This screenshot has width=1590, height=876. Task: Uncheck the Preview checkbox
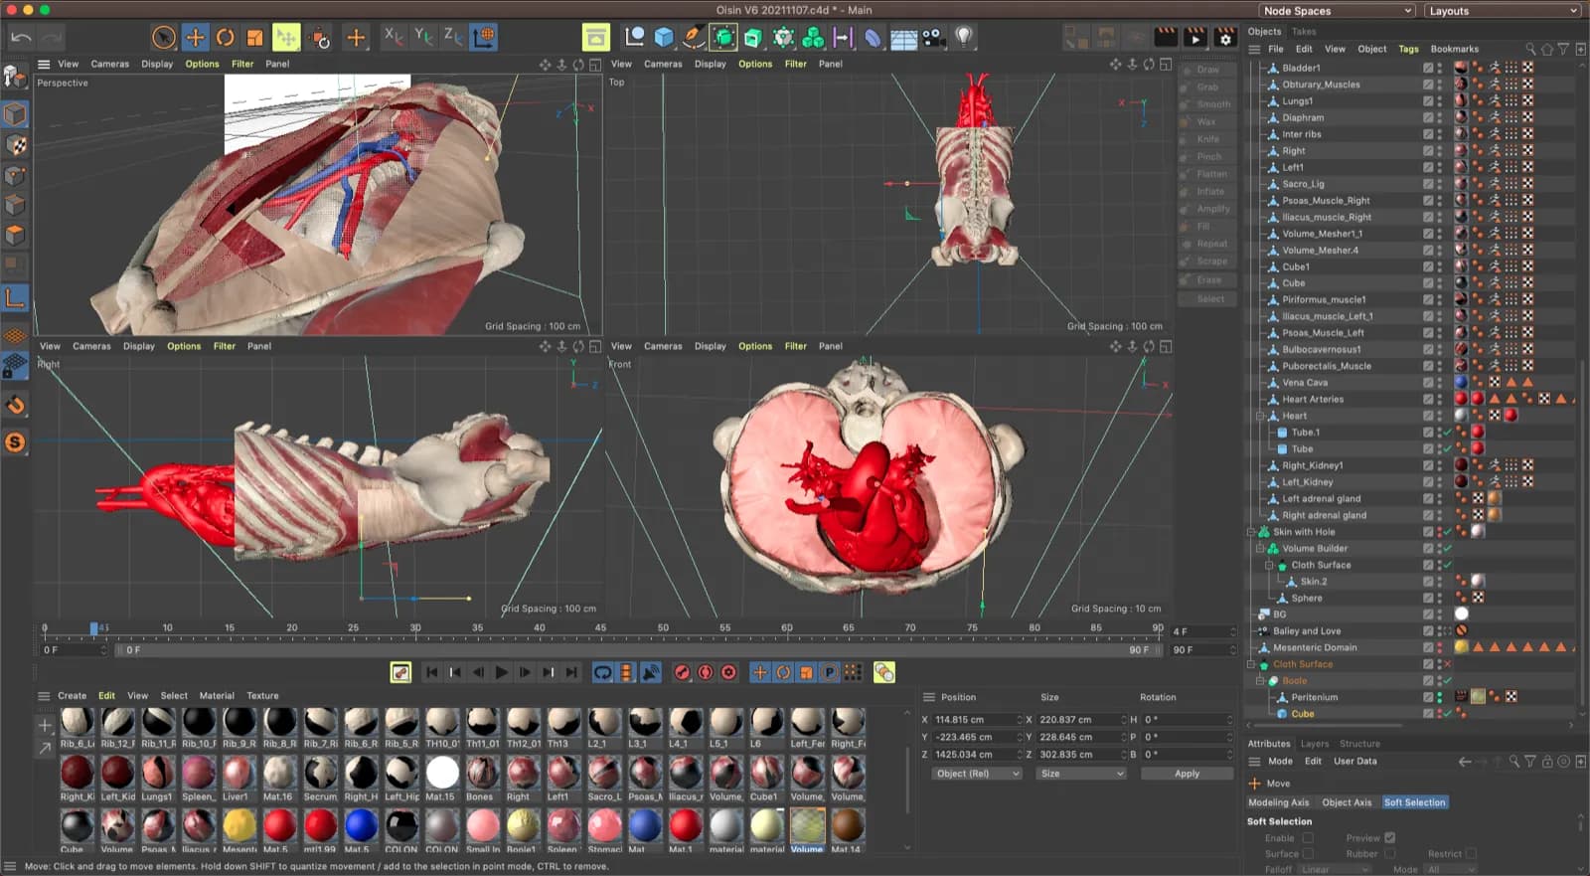click(x=1389, y=838)
